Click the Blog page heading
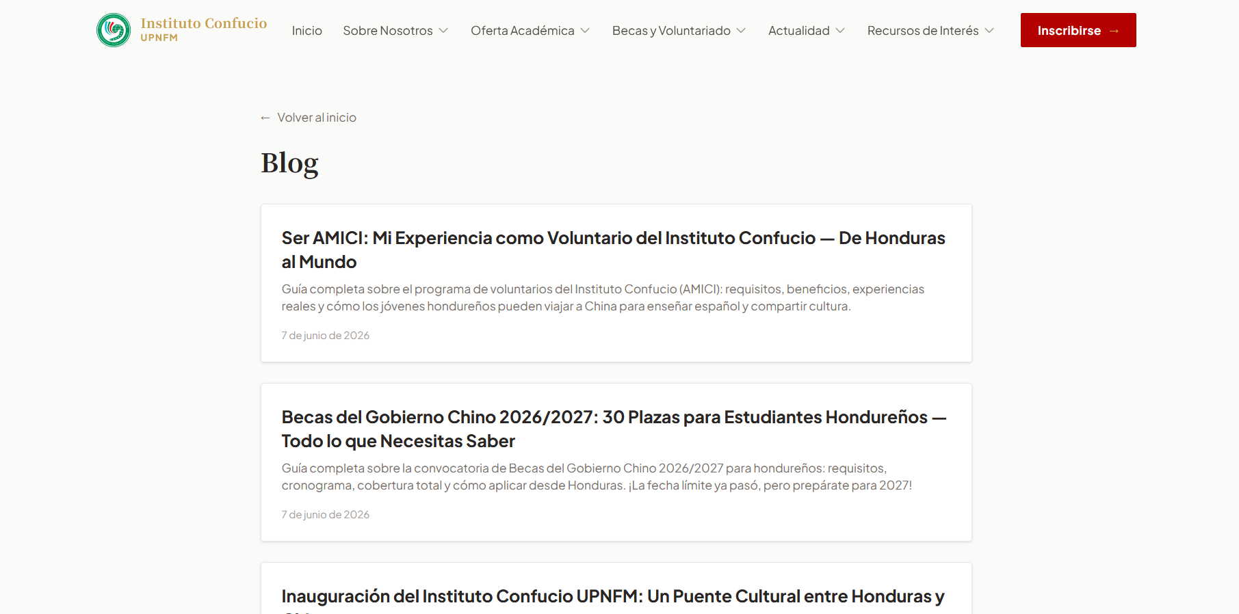1239x614 pixels. [289, 163]
